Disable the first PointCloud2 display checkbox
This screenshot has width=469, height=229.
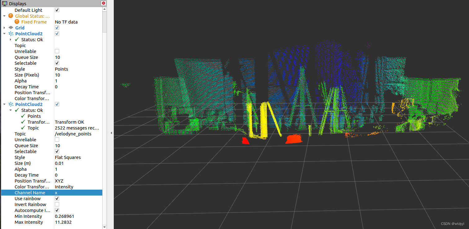coord(57,33)
